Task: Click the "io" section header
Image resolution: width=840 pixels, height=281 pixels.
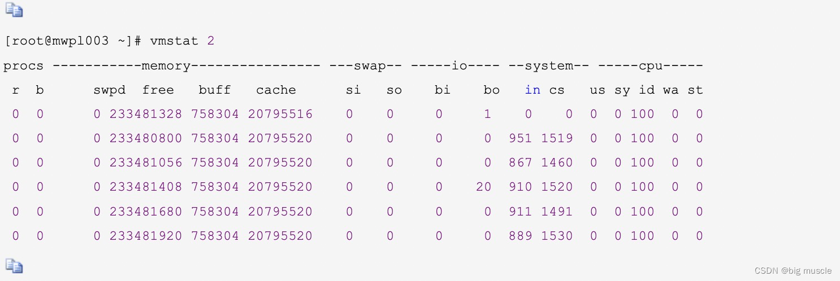Action: click(459, 66)
